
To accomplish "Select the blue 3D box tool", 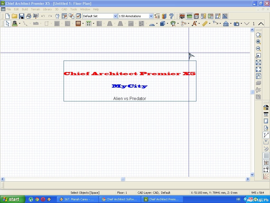I will [162, 24].
